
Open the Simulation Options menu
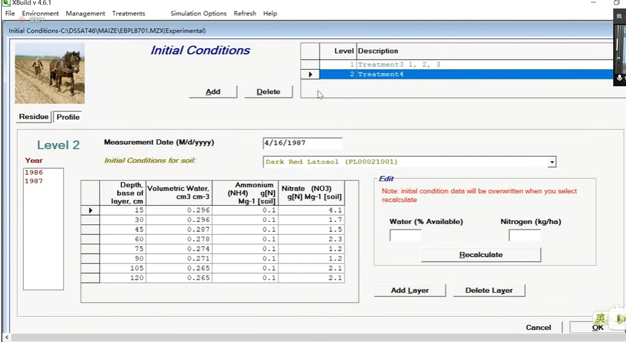tap(198, 13)
